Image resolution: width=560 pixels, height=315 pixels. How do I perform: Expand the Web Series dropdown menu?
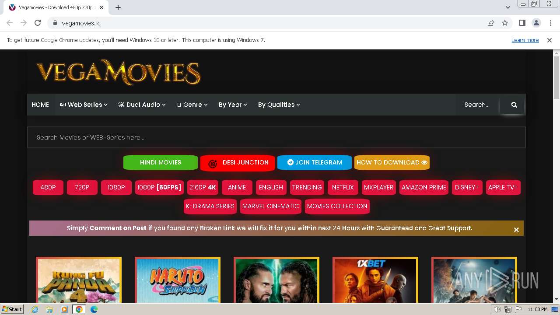coord(84,105)
